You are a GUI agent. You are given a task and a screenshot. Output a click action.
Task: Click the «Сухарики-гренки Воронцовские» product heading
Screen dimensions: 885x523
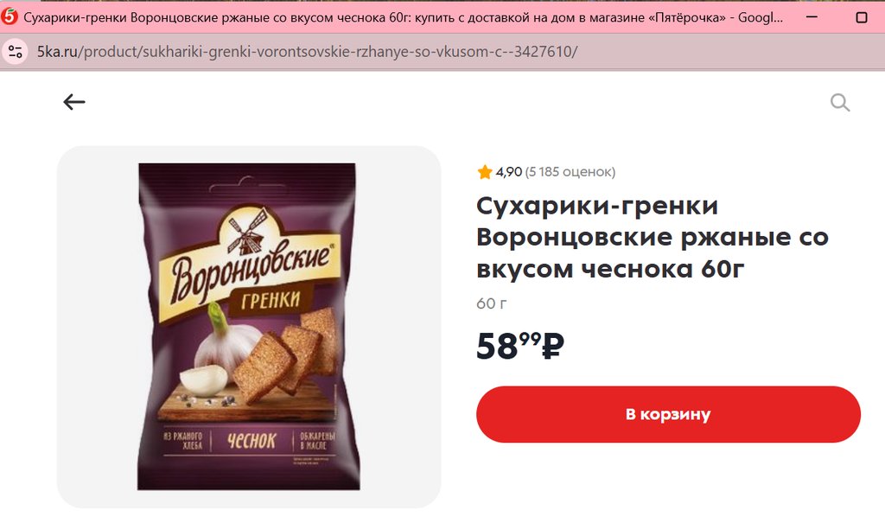click(x=653, y=237)
